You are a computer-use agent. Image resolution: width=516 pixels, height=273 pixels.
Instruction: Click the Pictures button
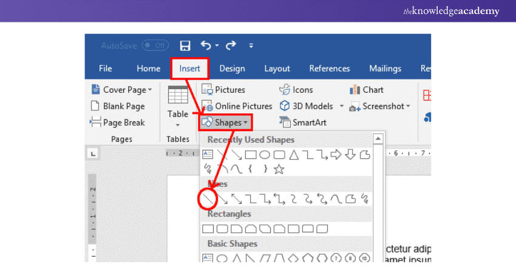coord(223,90)
